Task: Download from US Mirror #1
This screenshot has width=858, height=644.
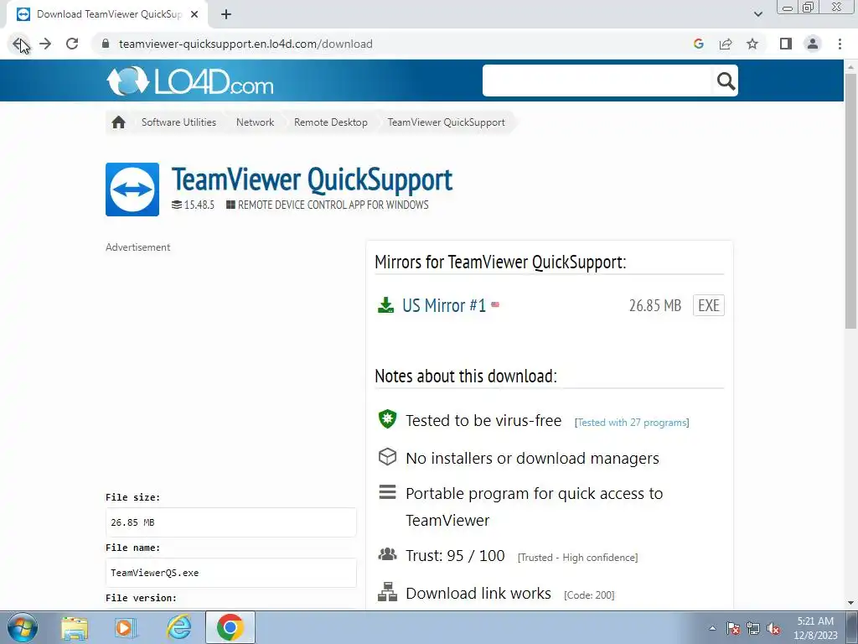Action: pos(444,305)
